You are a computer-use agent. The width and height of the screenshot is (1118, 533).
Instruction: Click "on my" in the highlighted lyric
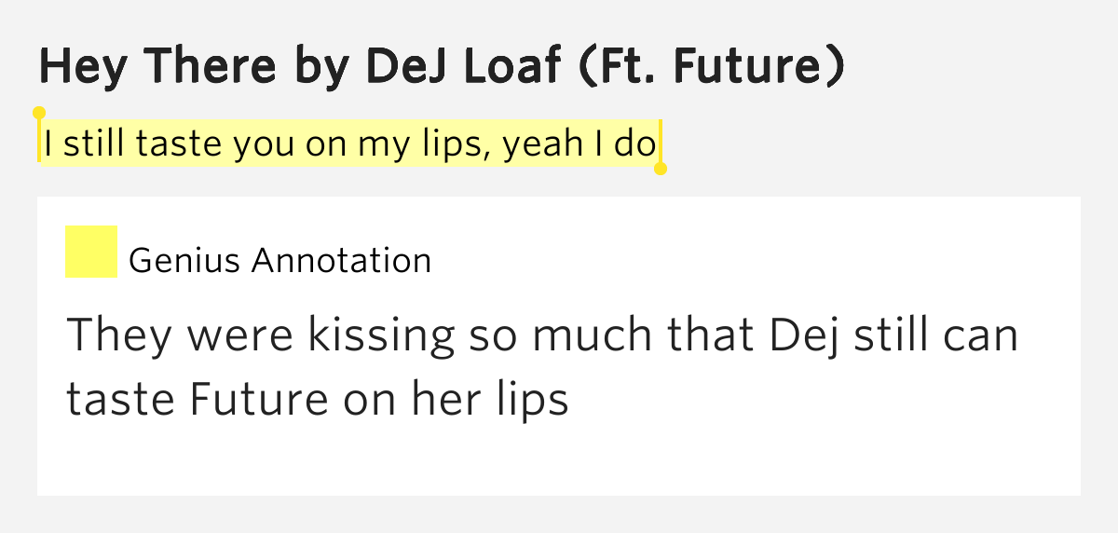348,144
